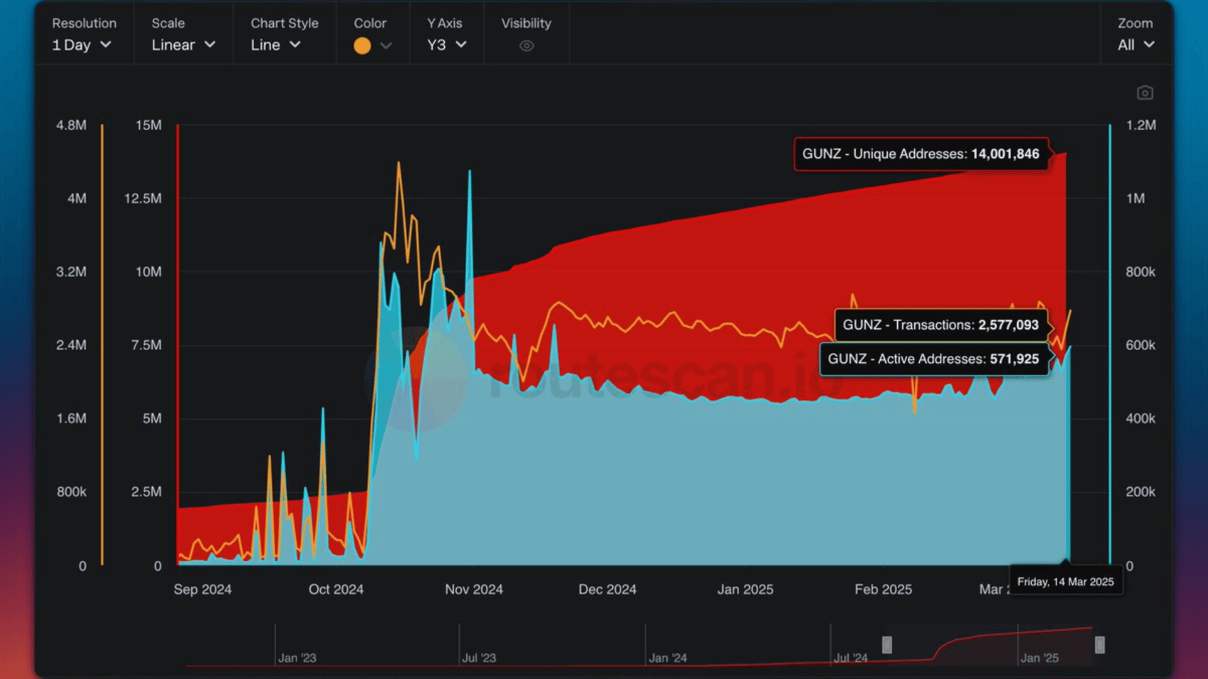The height and width of the screenshot is (679, 1208).
Task: Click the GUNZ Transactions label
Action: [x=940, y=325]
